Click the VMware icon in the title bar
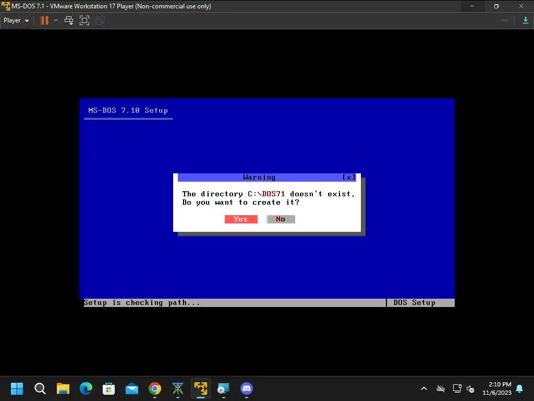 6,6
